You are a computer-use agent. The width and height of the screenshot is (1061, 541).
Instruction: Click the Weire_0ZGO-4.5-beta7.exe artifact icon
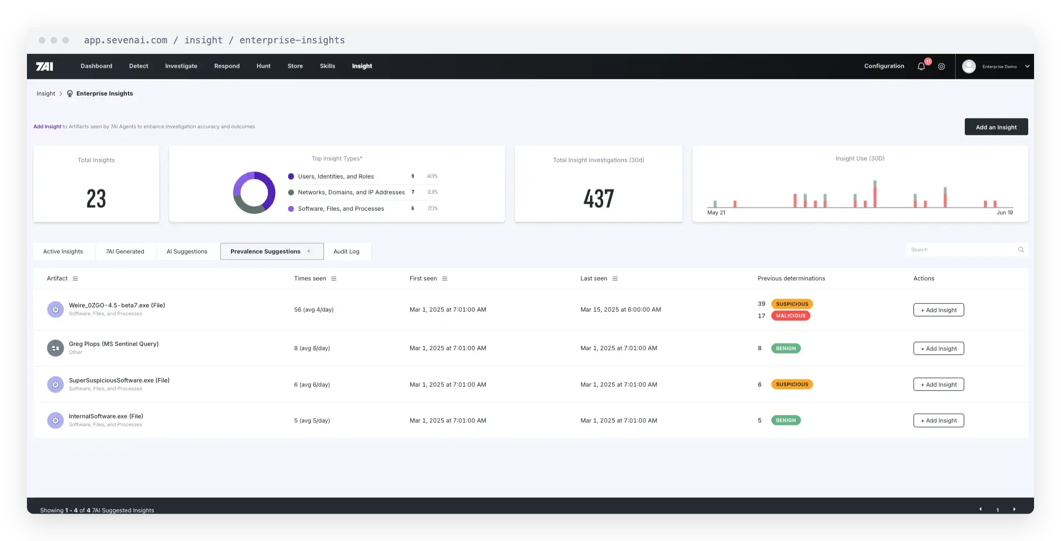pos(56,310)
